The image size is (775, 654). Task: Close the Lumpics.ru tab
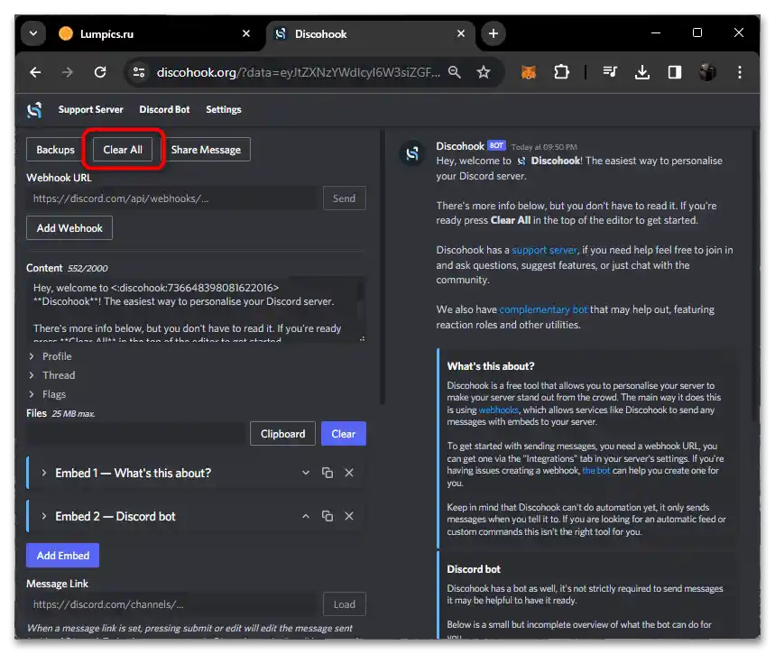click(x=246, y=33)
